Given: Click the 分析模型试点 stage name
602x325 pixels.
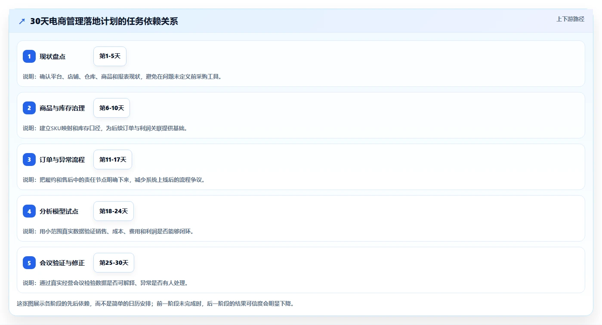Looking at the screenshot, I should 59,212.
